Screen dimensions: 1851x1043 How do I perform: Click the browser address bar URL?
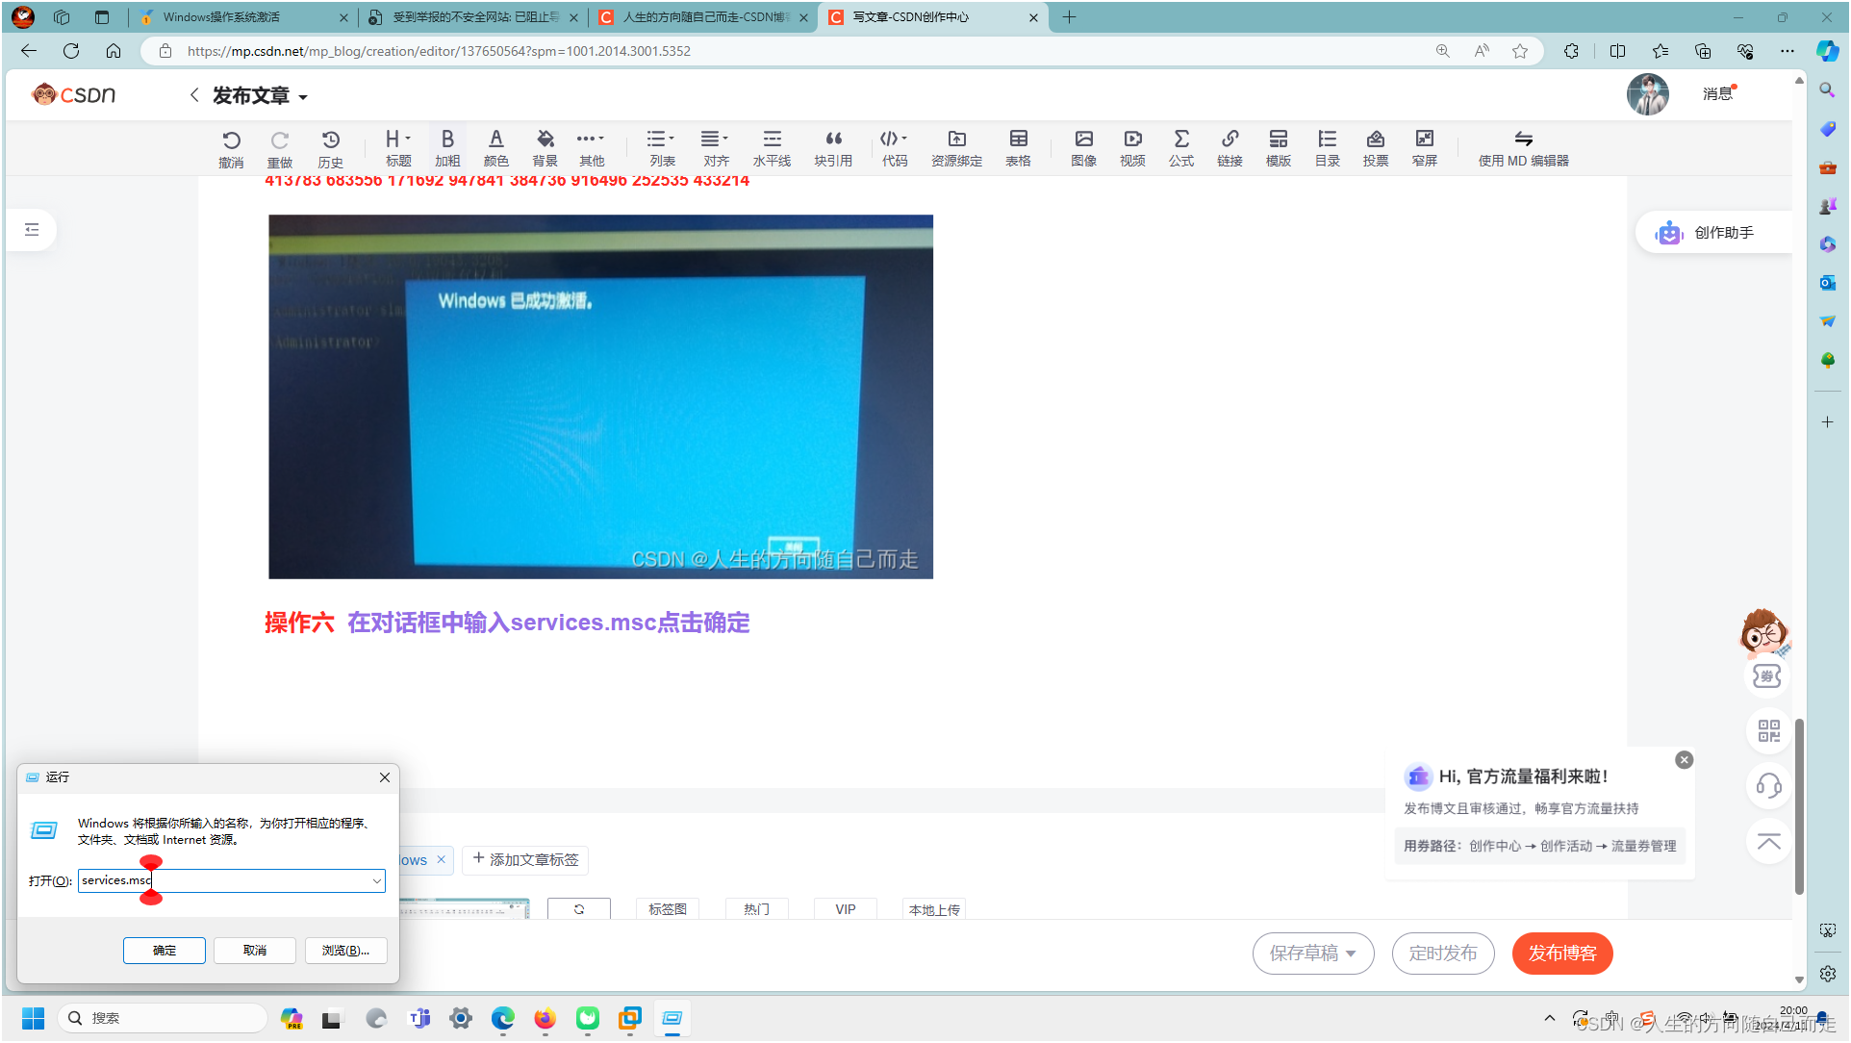(439, 51)
